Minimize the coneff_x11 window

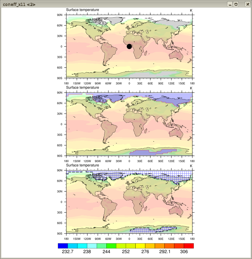(x=230, y=4)
